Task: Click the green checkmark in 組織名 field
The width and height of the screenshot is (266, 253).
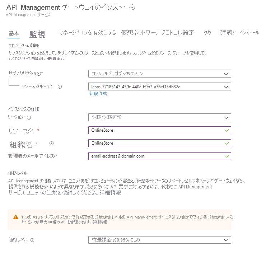Action: (x=227, y=143)
